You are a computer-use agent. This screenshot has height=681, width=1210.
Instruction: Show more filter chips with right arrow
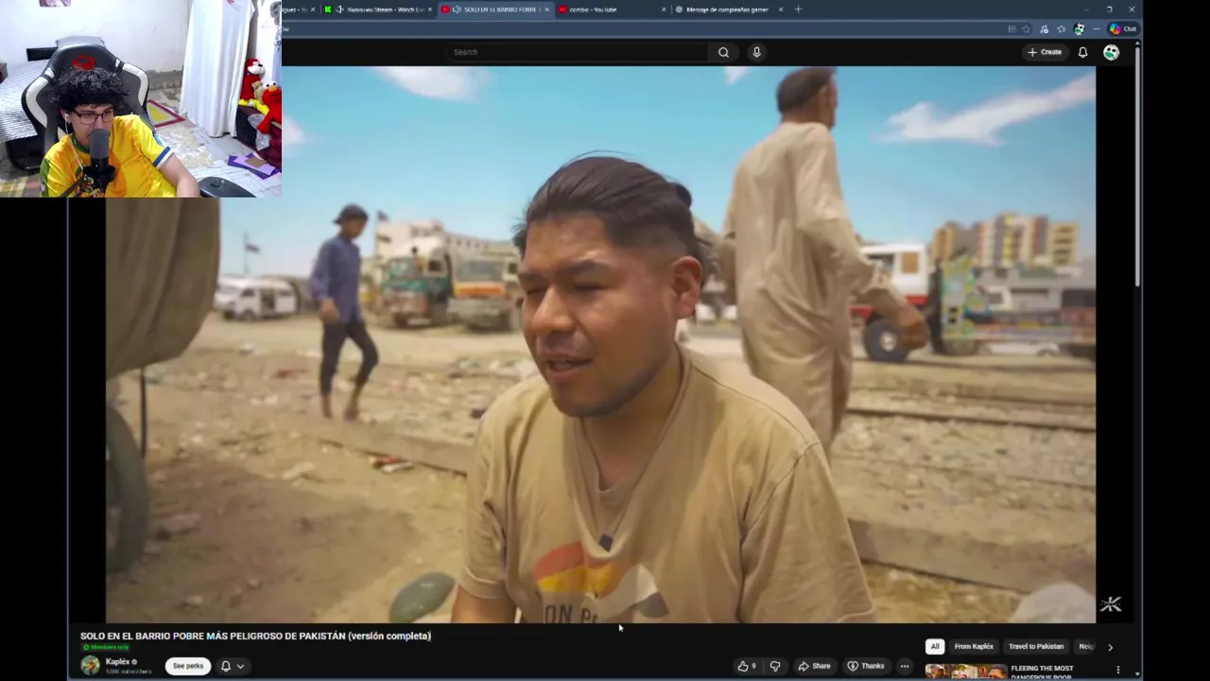click(1110, 647)
